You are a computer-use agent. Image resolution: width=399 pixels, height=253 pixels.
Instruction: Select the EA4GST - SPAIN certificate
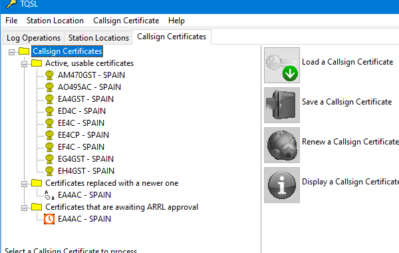86,99
